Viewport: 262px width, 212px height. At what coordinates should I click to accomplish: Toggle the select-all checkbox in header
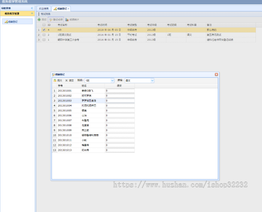tap(44, 25)
